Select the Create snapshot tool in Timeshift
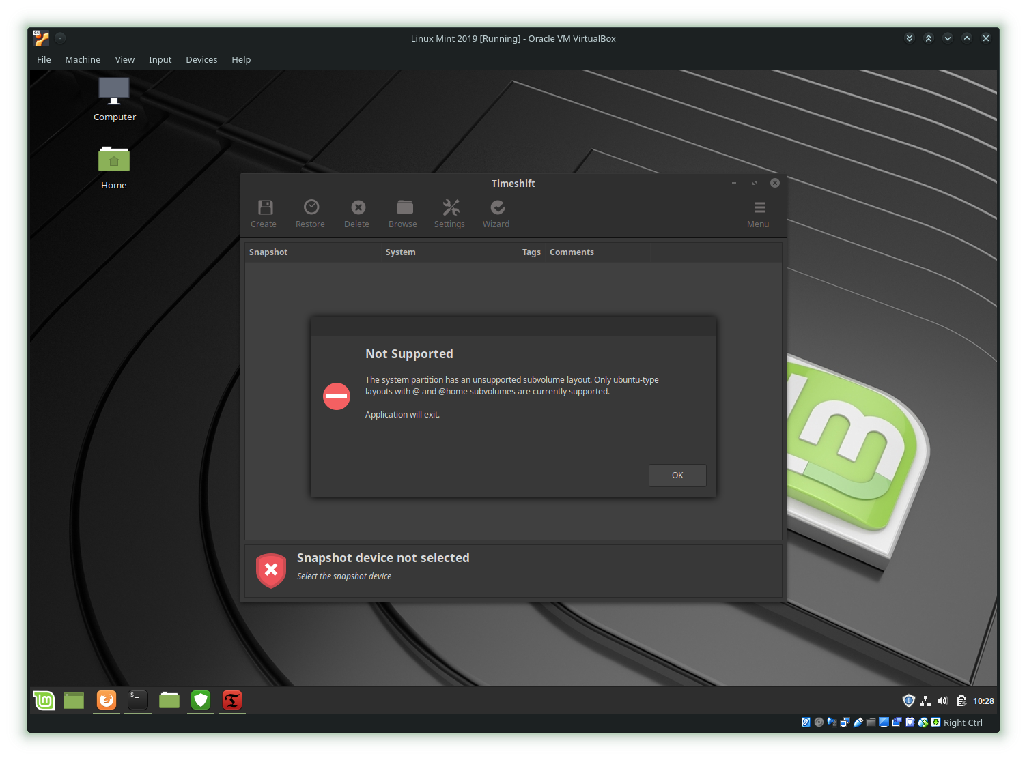Screen dimensions: 1027x760 (264, 213)
